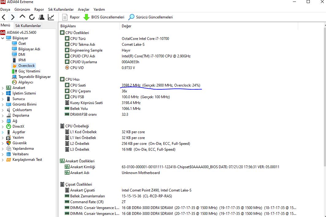
Task: Click the Yazılım software icon
Action: [x=9, y=138]
